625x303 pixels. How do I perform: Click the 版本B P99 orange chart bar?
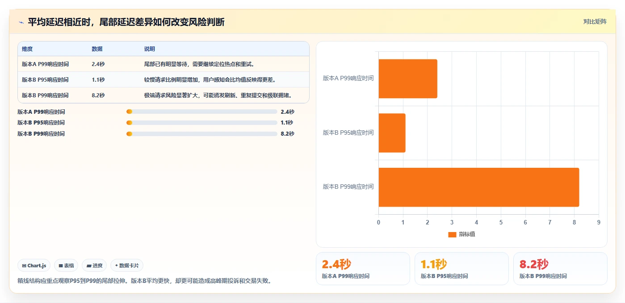coord(479,187)
